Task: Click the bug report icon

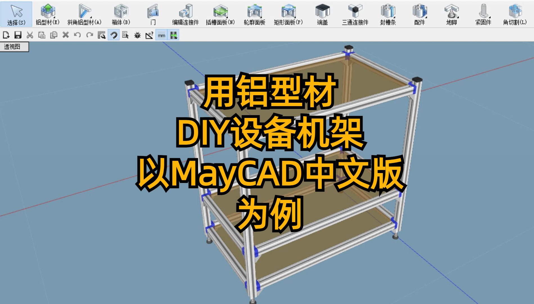Action: 138,35
